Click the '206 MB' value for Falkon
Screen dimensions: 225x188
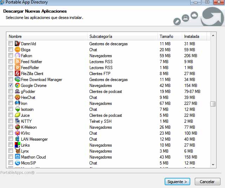191,56
